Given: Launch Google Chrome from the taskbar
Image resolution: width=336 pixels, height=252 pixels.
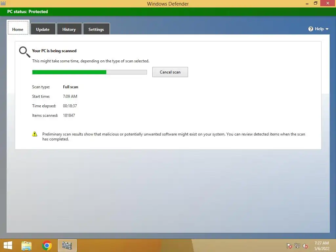Looking at the screenshot, I should [47, 245].
